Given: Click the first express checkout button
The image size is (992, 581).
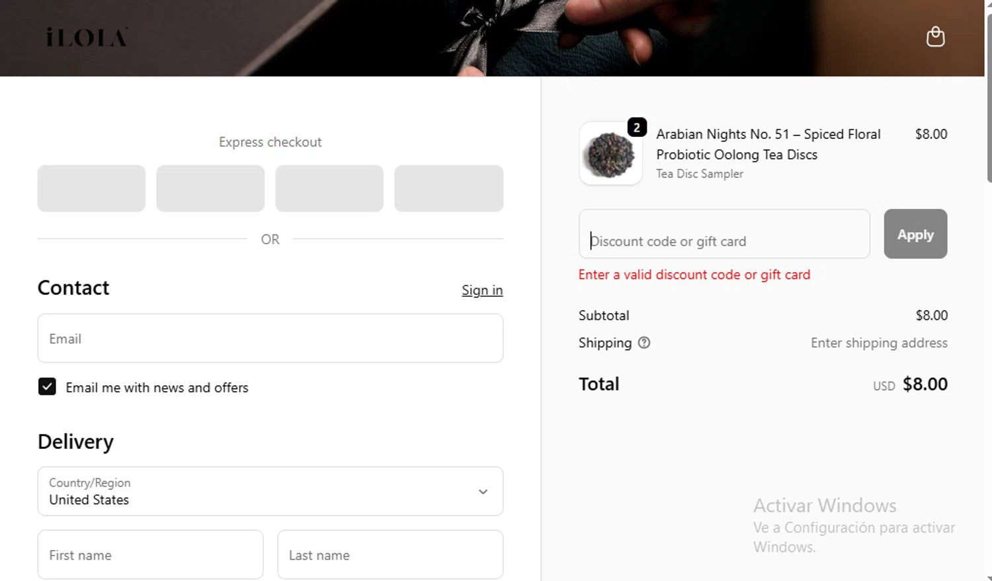Looking at the screenshot, I should coord(91,188).
